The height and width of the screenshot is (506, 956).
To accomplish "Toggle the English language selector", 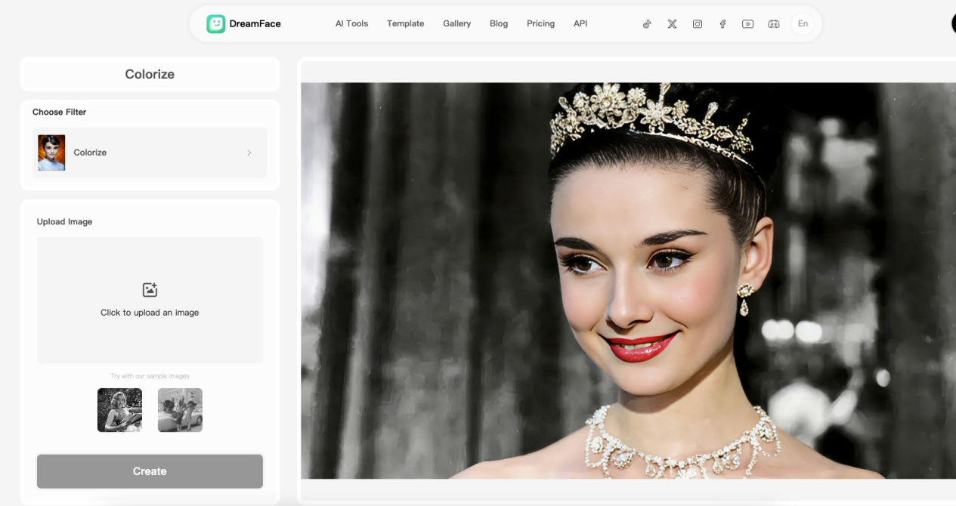I will (803, 23).
